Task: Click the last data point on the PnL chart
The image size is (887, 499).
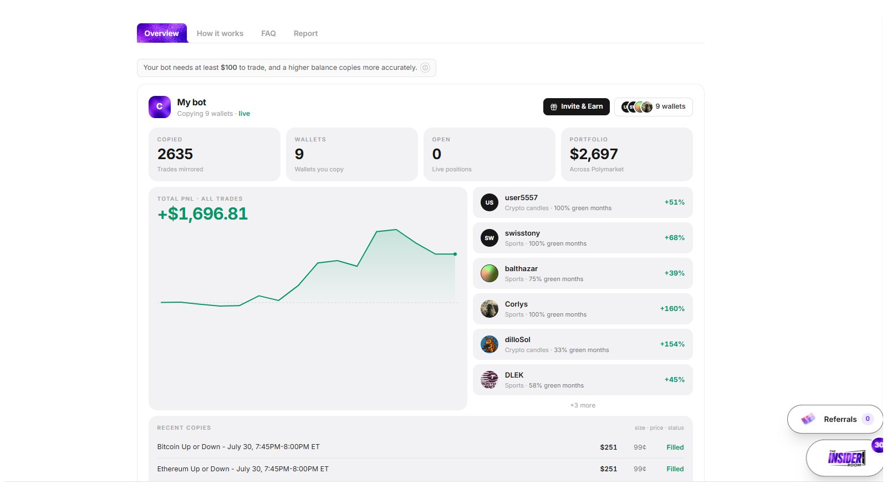Action: coord(455,254)
